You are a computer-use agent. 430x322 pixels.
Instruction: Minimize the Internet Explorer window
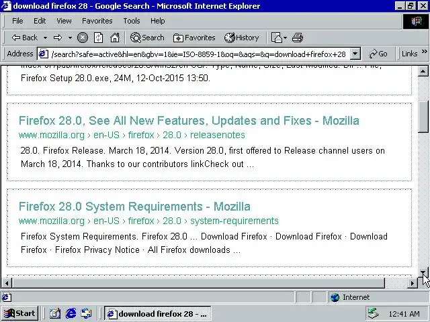(400, 6)
